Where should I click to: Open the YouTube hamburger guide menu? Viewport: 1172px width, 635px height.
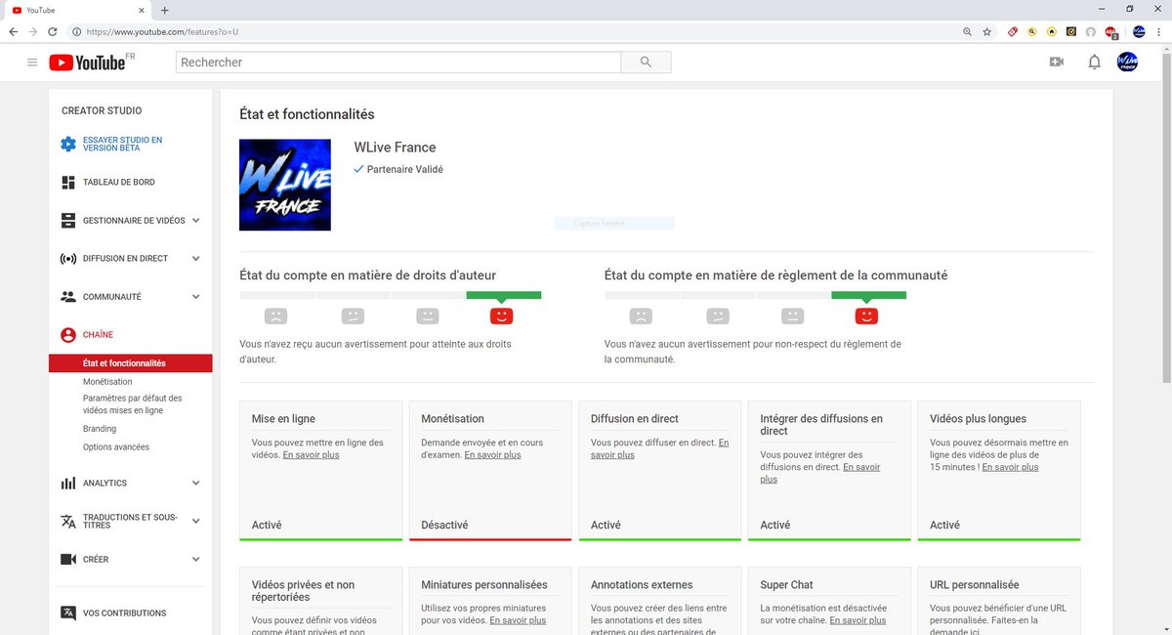(x=32, y=63)
